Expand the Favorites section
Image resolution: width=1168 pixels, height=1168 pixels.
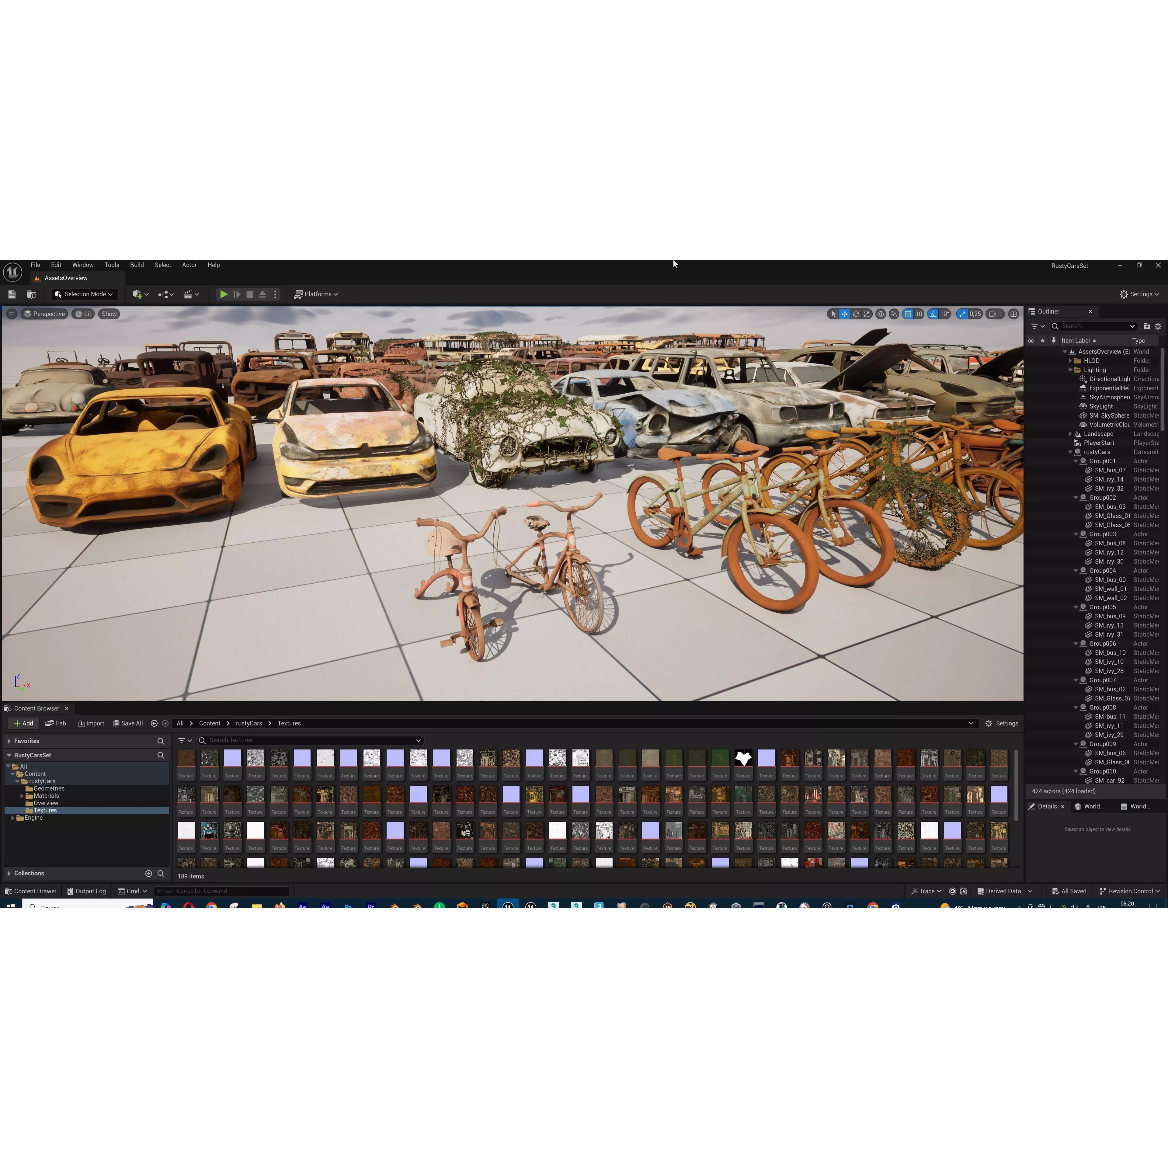click(9, 741)
